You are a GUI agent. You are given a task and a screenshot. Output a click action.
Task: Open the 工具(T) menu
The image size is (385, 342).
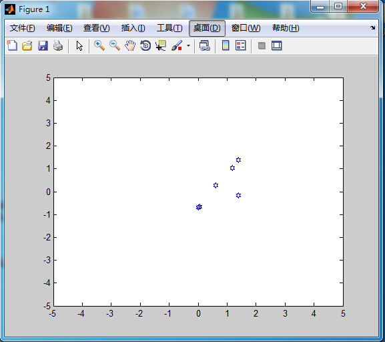click(x=169, y=28)
